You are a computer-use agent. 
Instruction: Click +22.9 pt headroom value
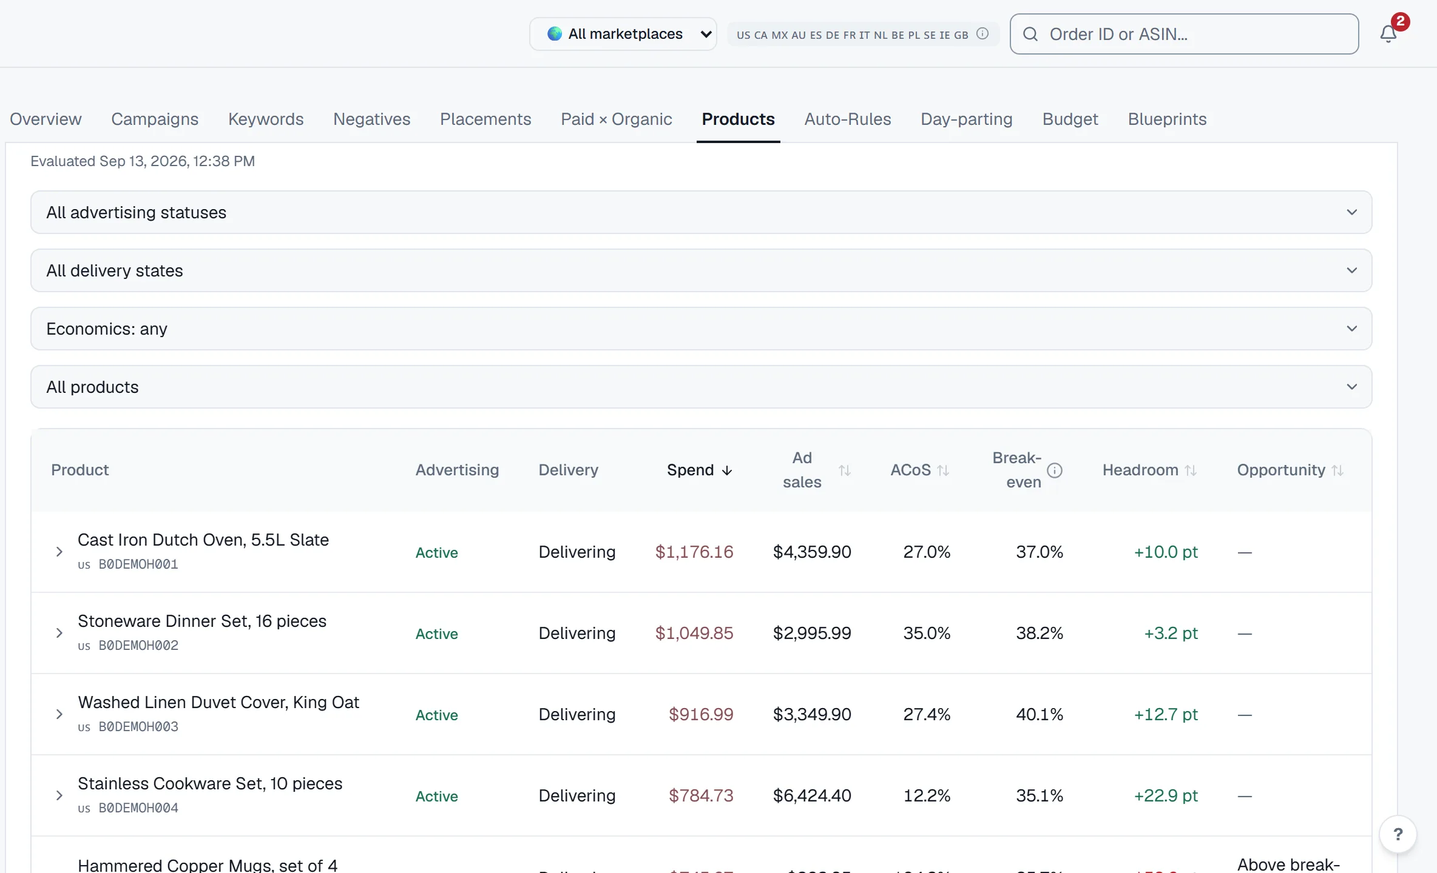1166,795
